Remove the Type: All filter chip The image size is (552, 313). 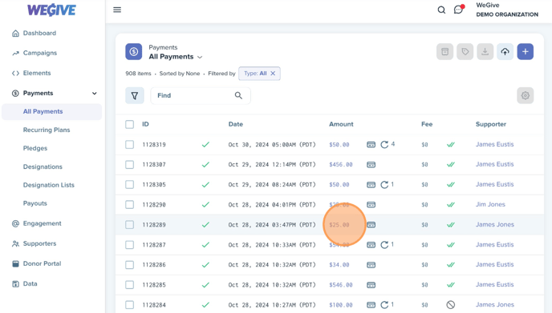[x=273, y=74]
